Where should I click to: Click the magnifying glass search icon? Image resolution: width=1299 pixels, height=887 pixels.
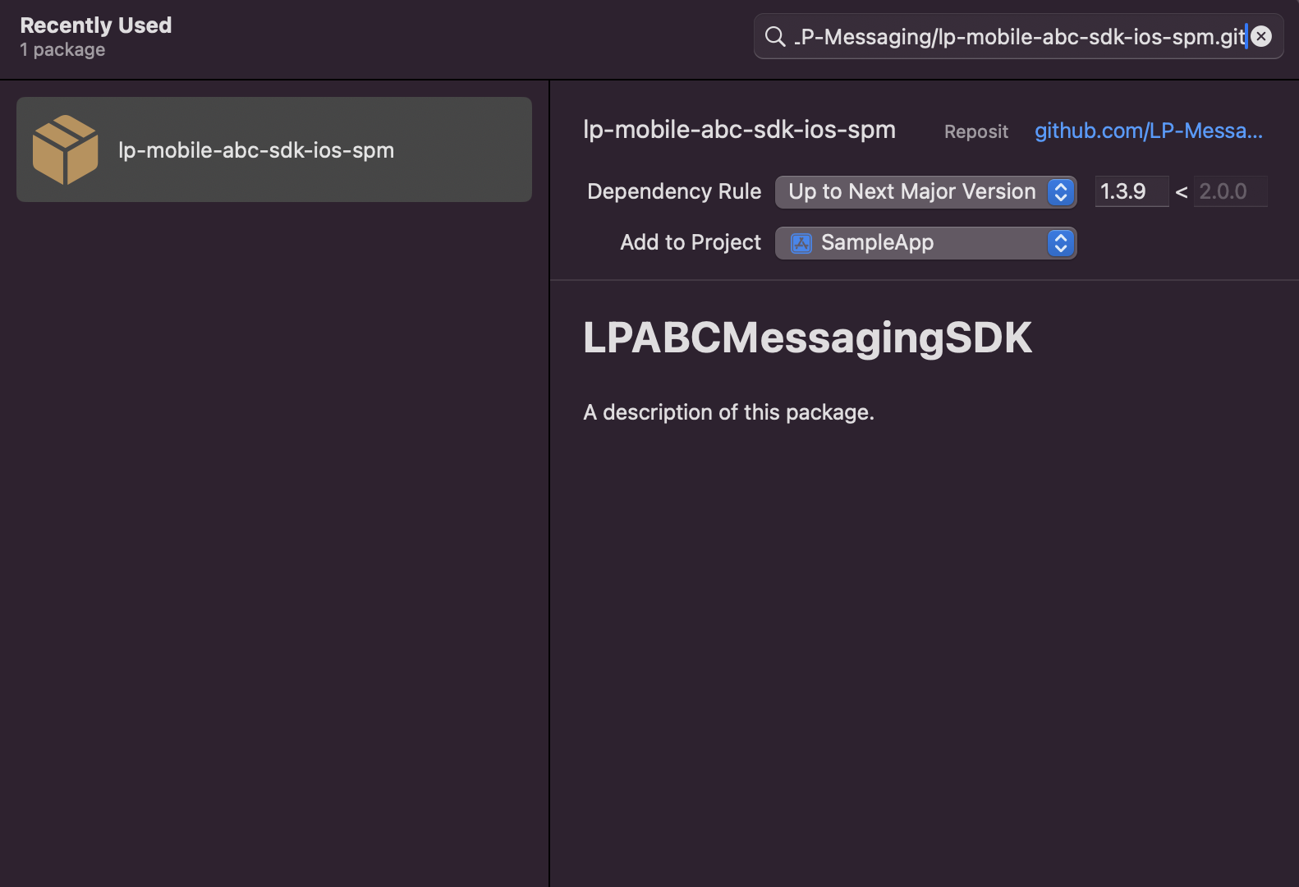tap(775, 36)
